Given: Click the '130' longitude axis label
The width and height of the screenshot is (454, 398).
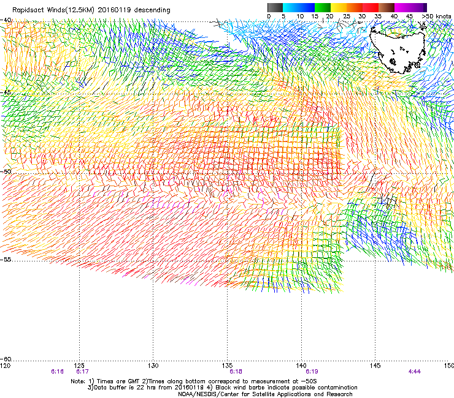Looking at the screenshot, I should tap(153, 366).
